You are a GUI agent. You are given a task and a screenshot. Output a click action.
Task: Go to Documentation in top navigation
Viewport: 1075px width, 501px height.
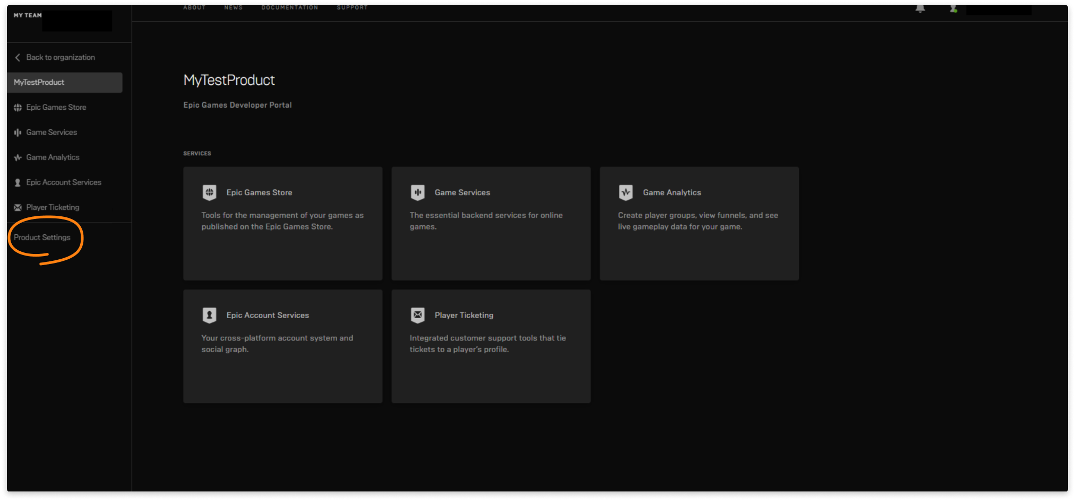(289, 7)
